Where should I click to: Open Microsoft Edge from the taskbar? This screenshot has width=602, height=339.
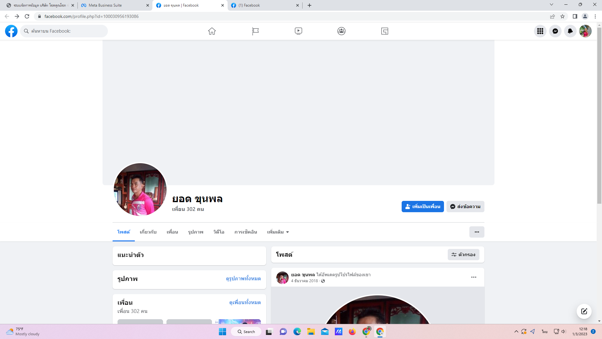(297, 332)
